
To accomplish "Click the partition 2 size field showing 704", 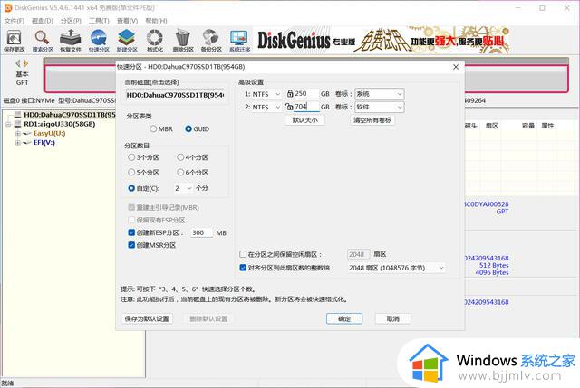I will tap(306, 107).
